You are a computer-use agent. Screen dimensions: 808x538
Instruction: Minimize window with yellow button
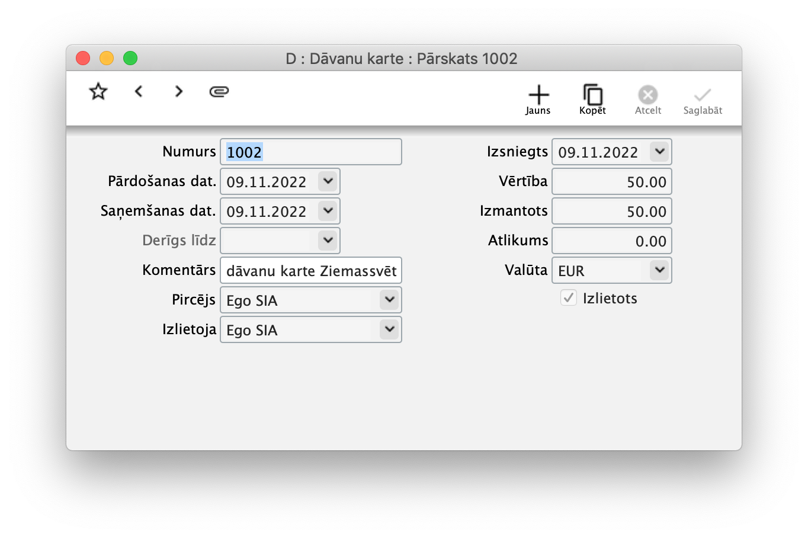(107, 58)
